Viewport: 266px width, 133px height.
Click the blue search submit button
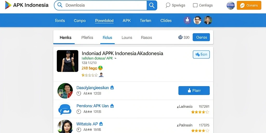[x=152, y=5]
